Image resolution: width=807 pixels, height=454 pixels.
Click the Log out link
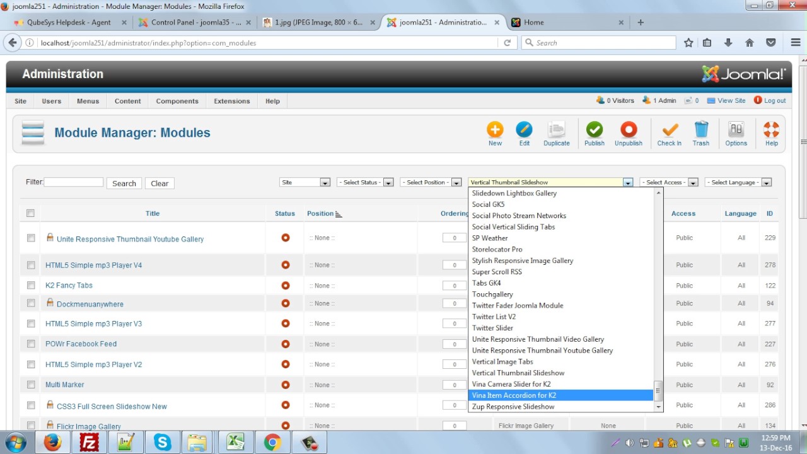click(x=770, y=101)
